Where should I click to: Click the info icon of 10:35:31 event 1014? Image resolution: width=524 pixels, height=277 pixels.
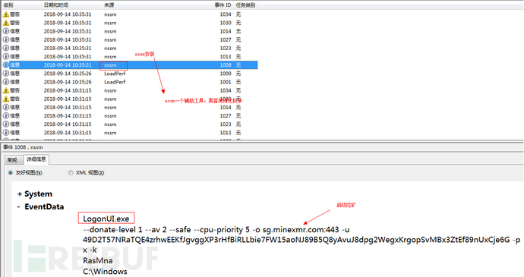6,31
